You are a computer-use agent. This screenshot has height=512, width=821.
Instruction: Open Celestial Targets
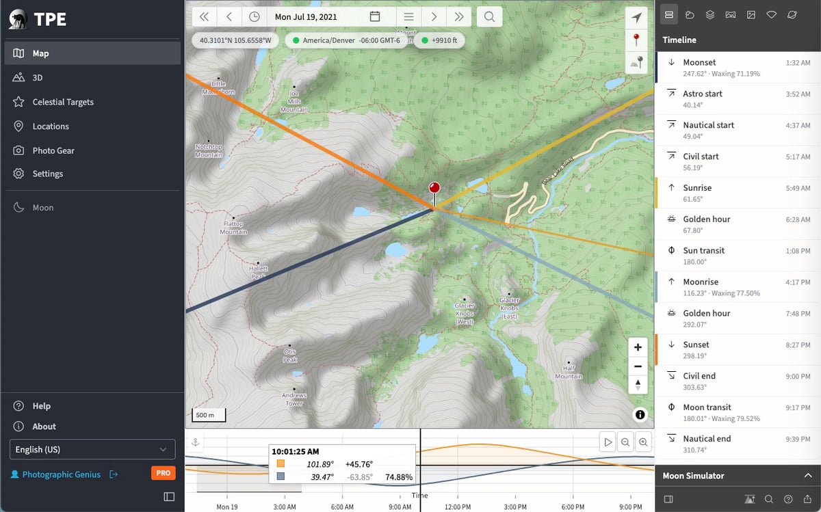pos(92,102)
